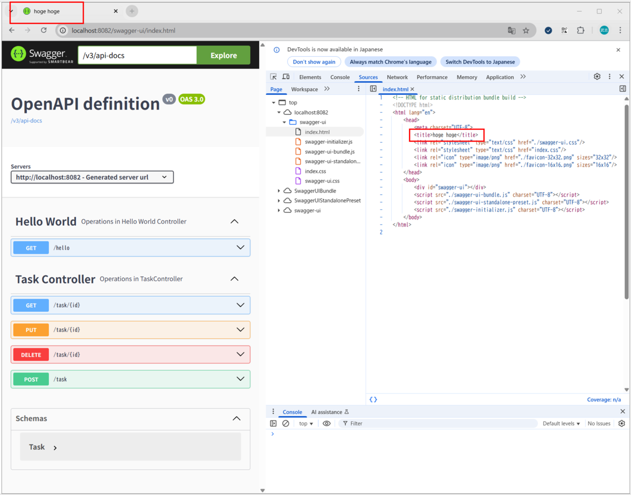The height and width of the screenshot is (495, 631).
Task: Switch to the Application tab
Action: point(500,77)
